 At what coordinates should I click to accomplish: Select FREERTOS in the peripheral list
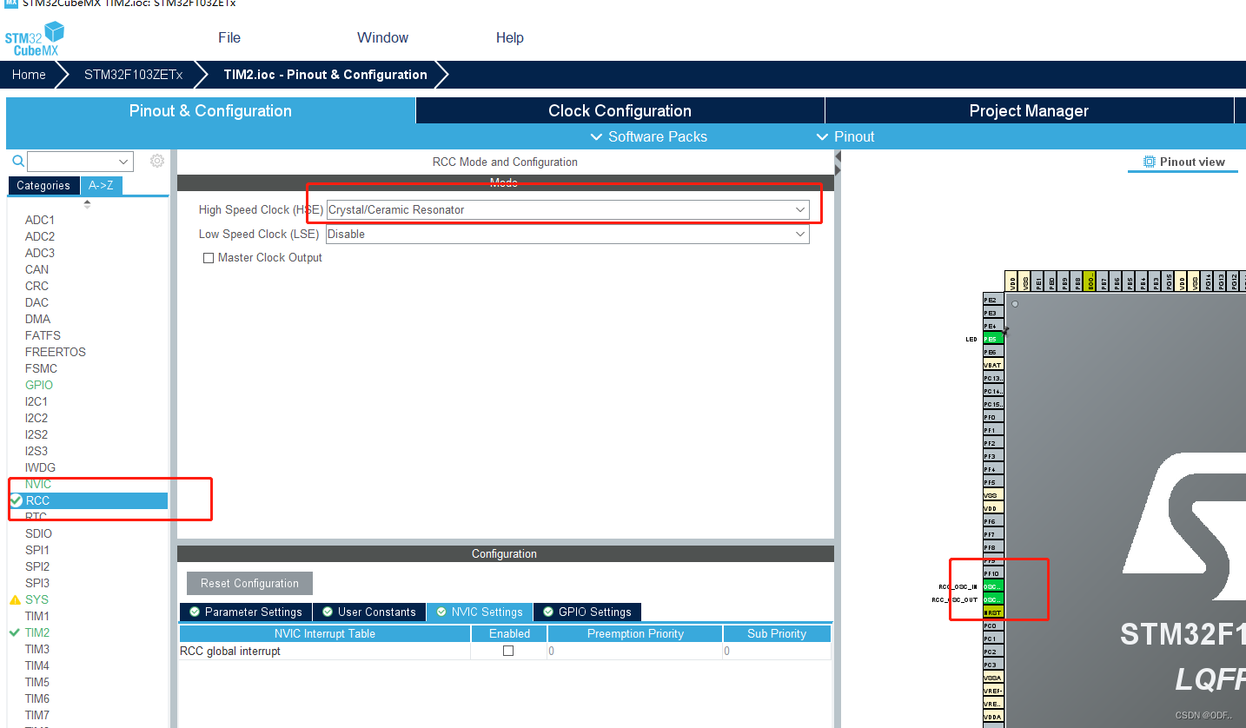pos(56,352)
